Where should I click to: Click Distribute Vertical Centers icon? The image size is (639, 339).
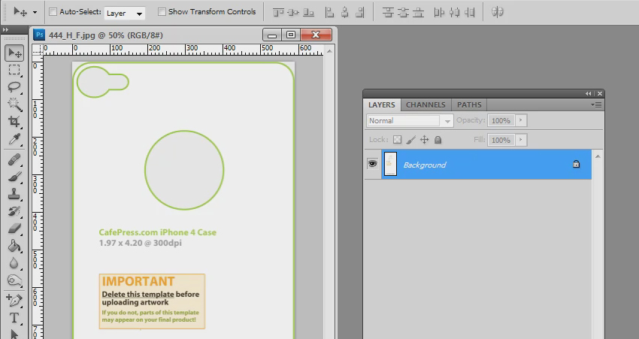pos(403,12)
